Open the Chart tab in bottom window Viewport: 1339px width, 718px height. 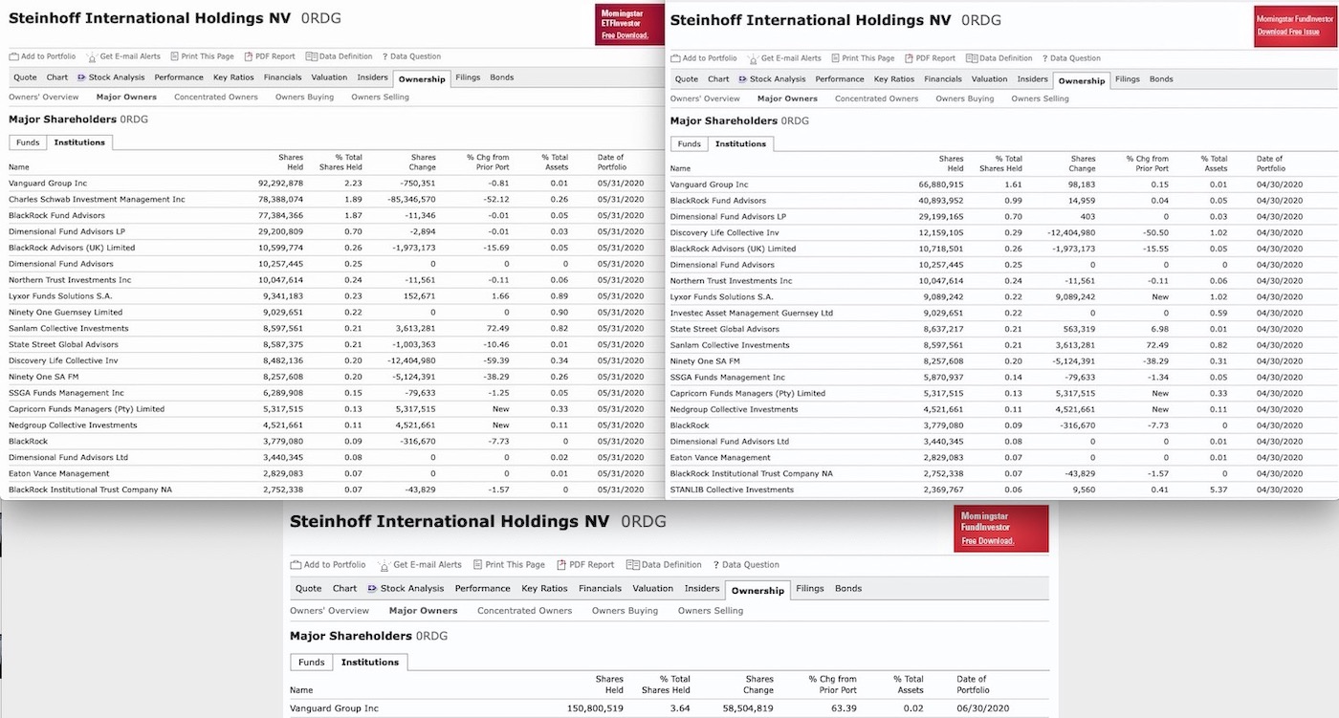pos(344,589)
